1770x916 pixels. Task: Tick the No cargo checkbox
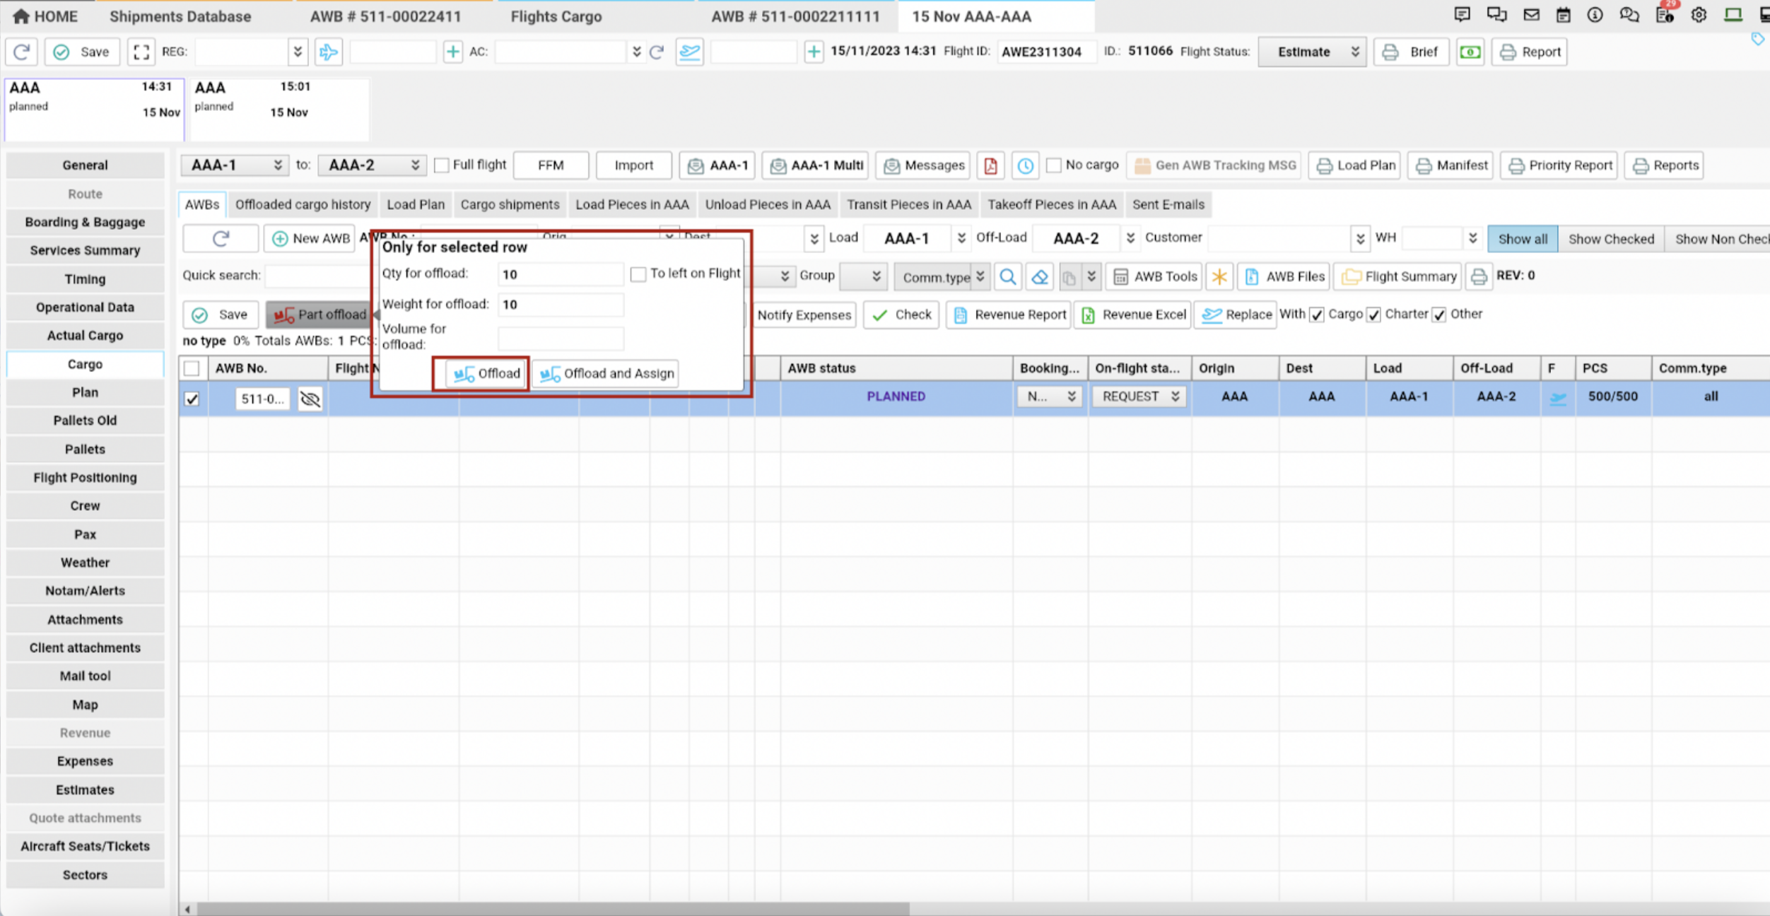point(1054,165)
